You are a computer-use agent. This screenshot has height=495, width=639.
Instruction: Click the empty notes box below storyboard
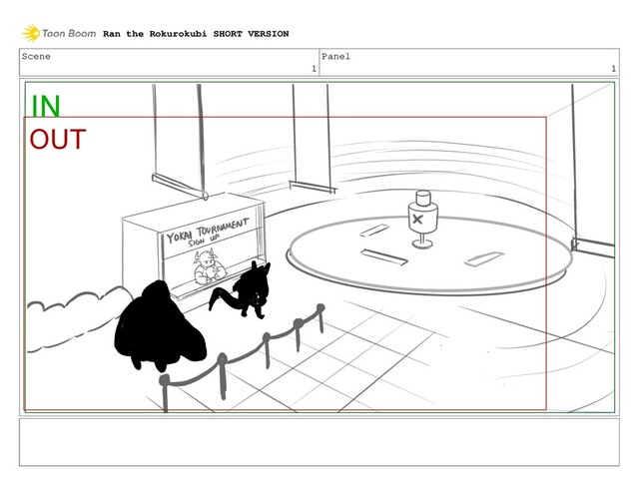pos(319,442)
